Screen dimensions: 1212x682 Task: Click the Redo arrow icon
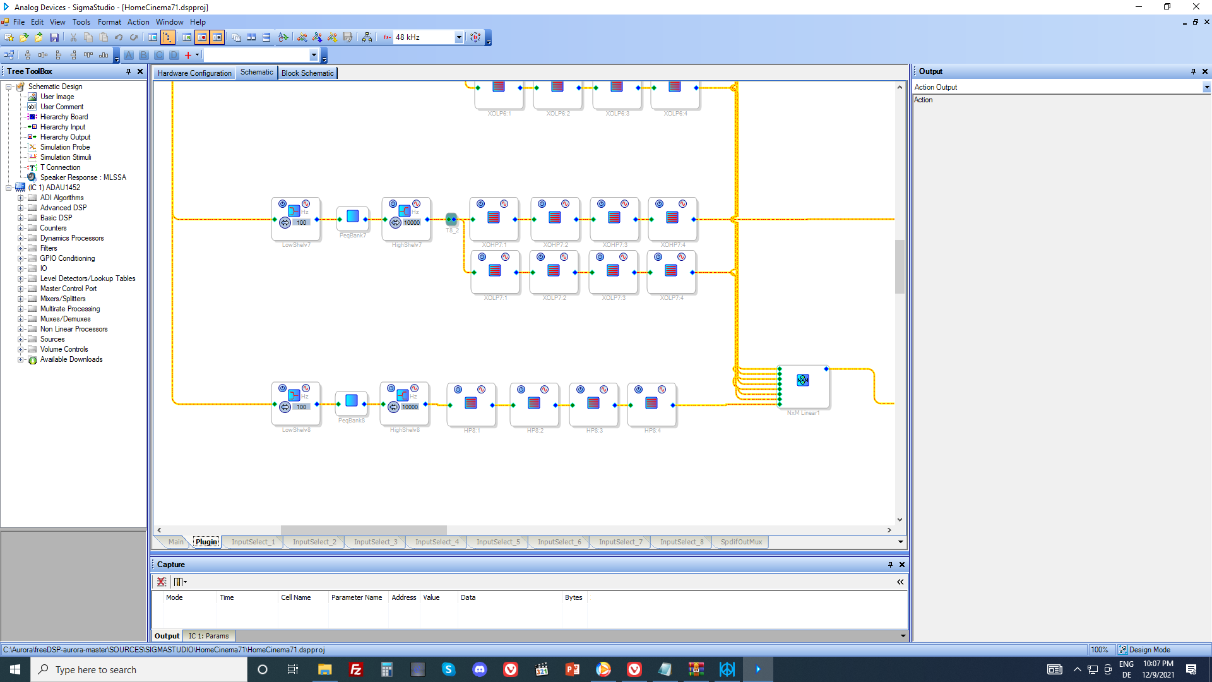134,37
